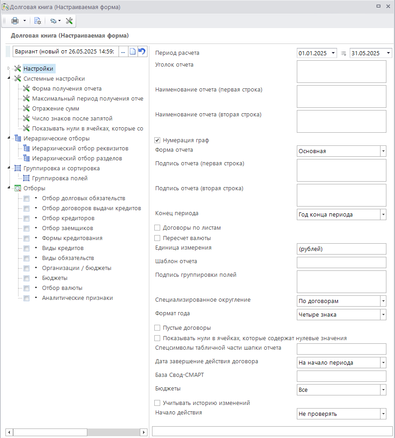The height and width of the screenshot is (438, 395).
Task: Click the printer icon in the toolbar
Action: coord(15,21)
